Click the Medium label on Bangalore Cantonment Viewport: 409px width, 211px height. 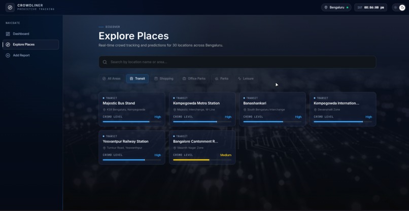coord(226,155)
